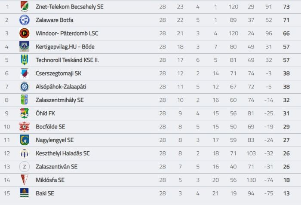Open the Baki SE team name

point(45,193)
